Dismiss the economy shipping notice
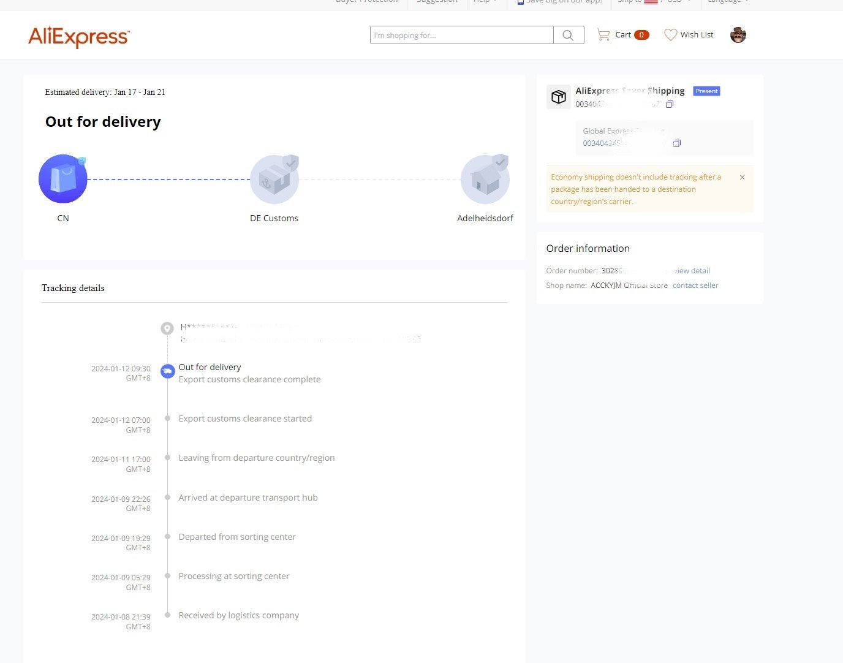843x663 pixels. 742,177
